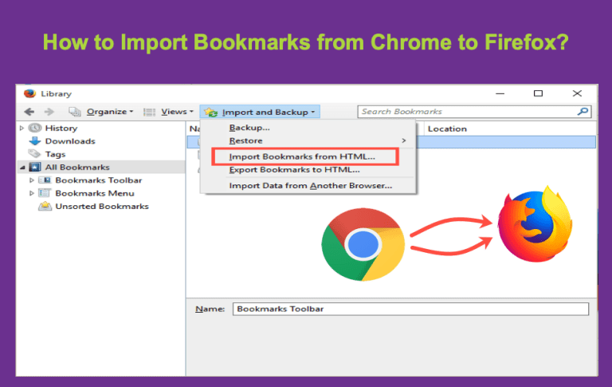This screenshot has height=387, width=612.
Task: Minimize the Library window
Action: click(500, 93)
